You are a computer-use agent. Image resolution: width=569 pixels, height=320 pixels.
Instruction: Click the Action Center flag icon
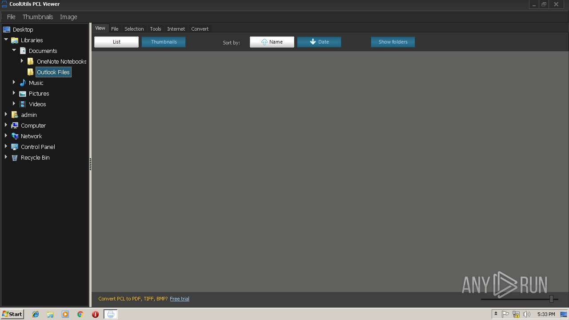point(505,314)
